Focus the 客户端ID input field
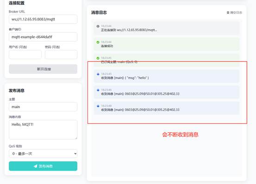The width and height of the screenshot is (256, 184). 43,37
